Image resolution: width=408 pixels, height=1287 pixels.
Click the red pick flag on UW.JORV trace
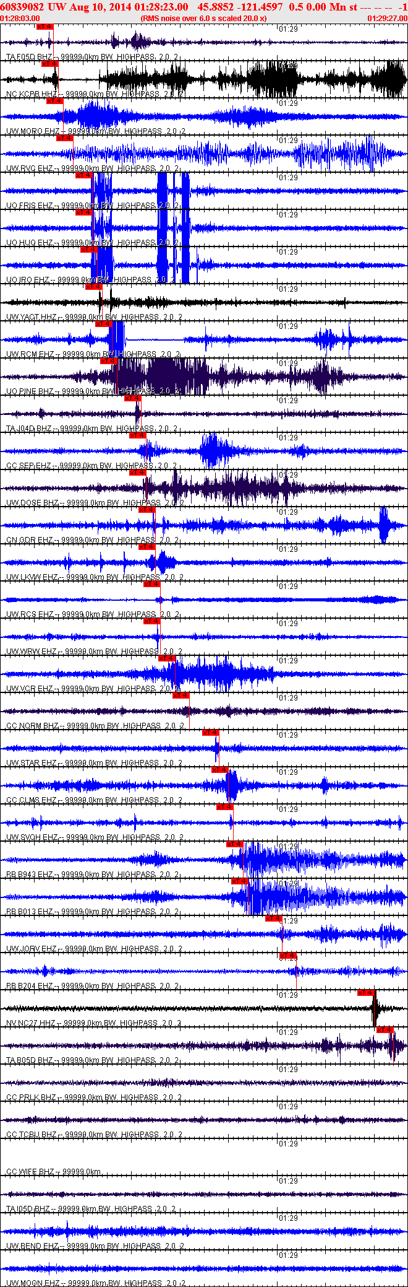pos(274,918)
